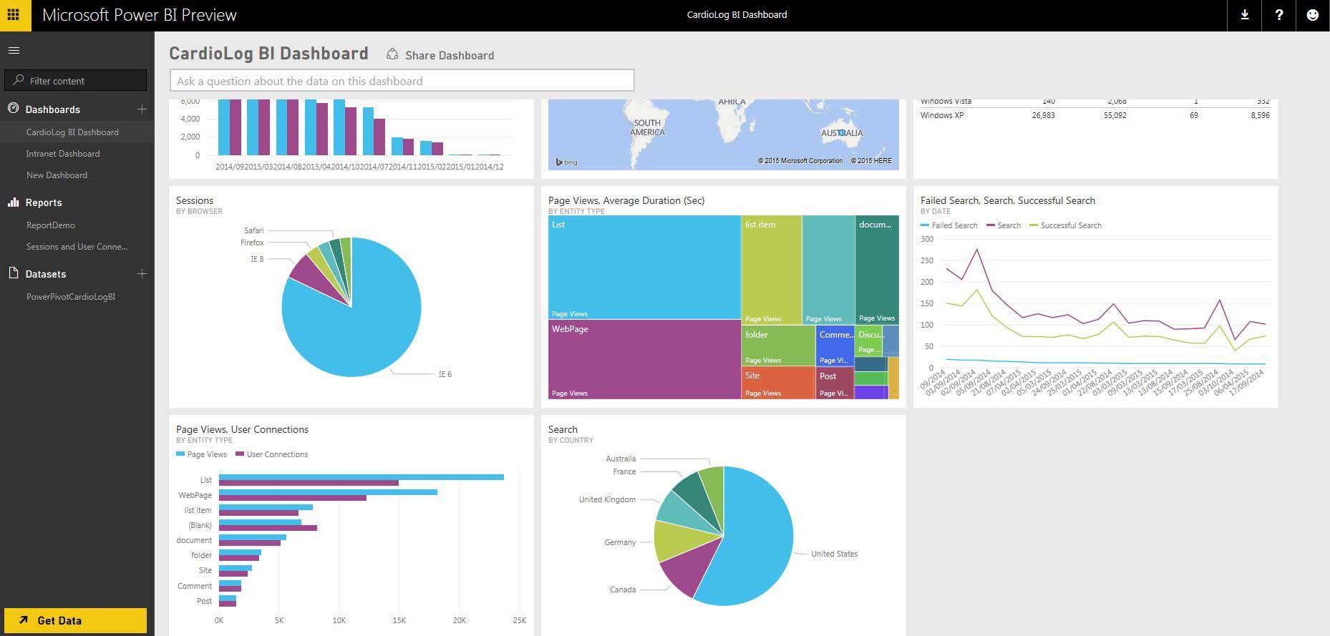Click the France label in Search pie

pyautogui.click(x=624, y=471)
